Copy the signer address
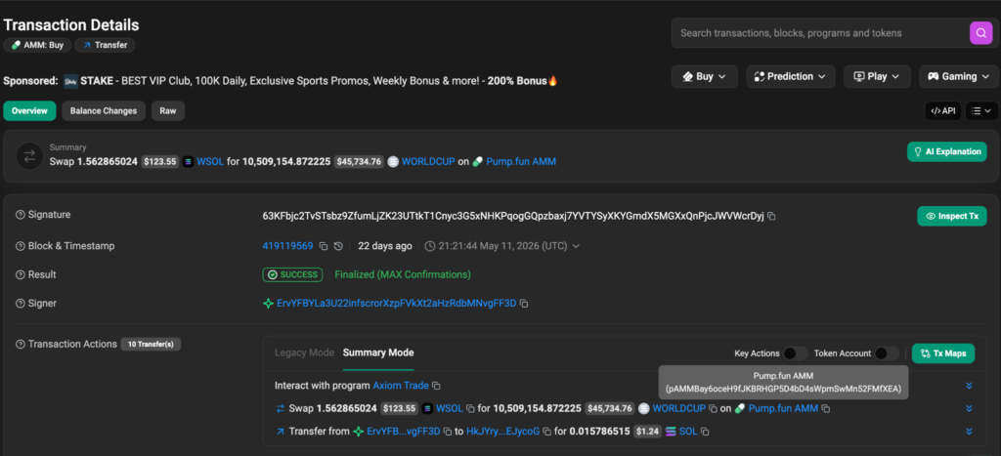Image resolution: width=1001 pixels, height=456 pixels. point(524,304)
